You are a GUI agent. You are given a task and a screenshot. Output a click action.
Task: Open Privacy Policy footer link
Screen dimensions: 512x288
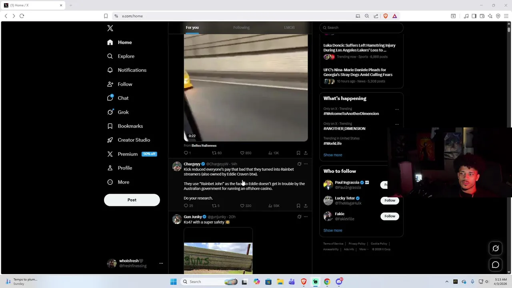[x=357, y=244]
